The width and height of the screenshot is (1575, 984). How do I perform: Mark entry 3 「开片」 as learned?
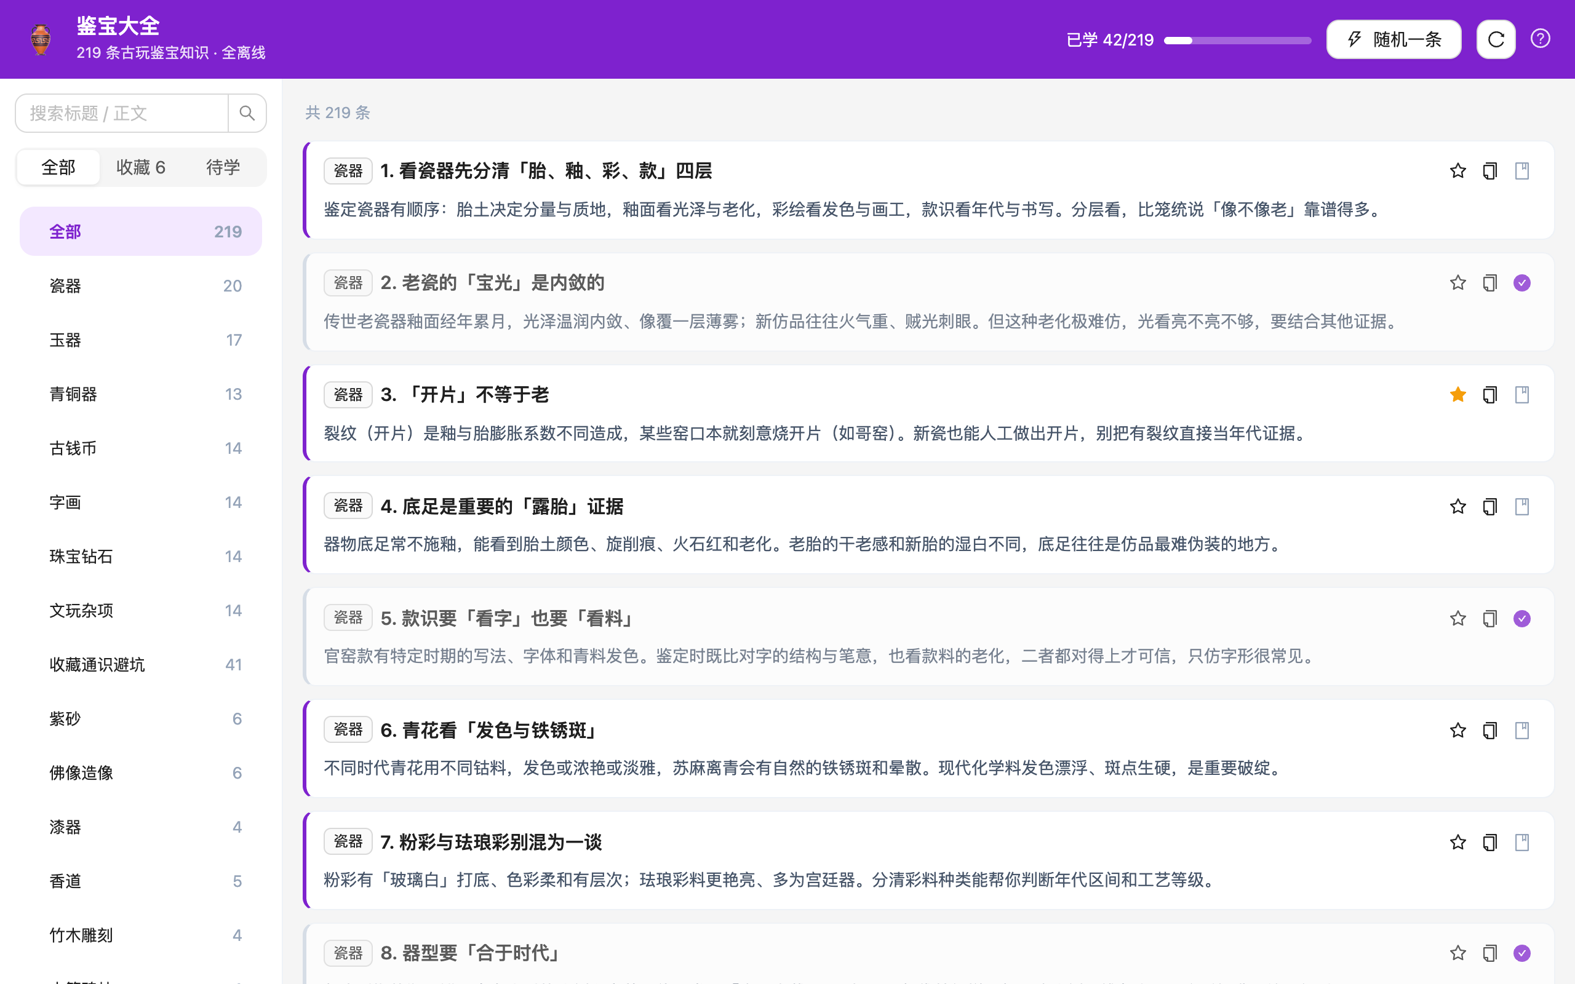[x=1521, y=395]
